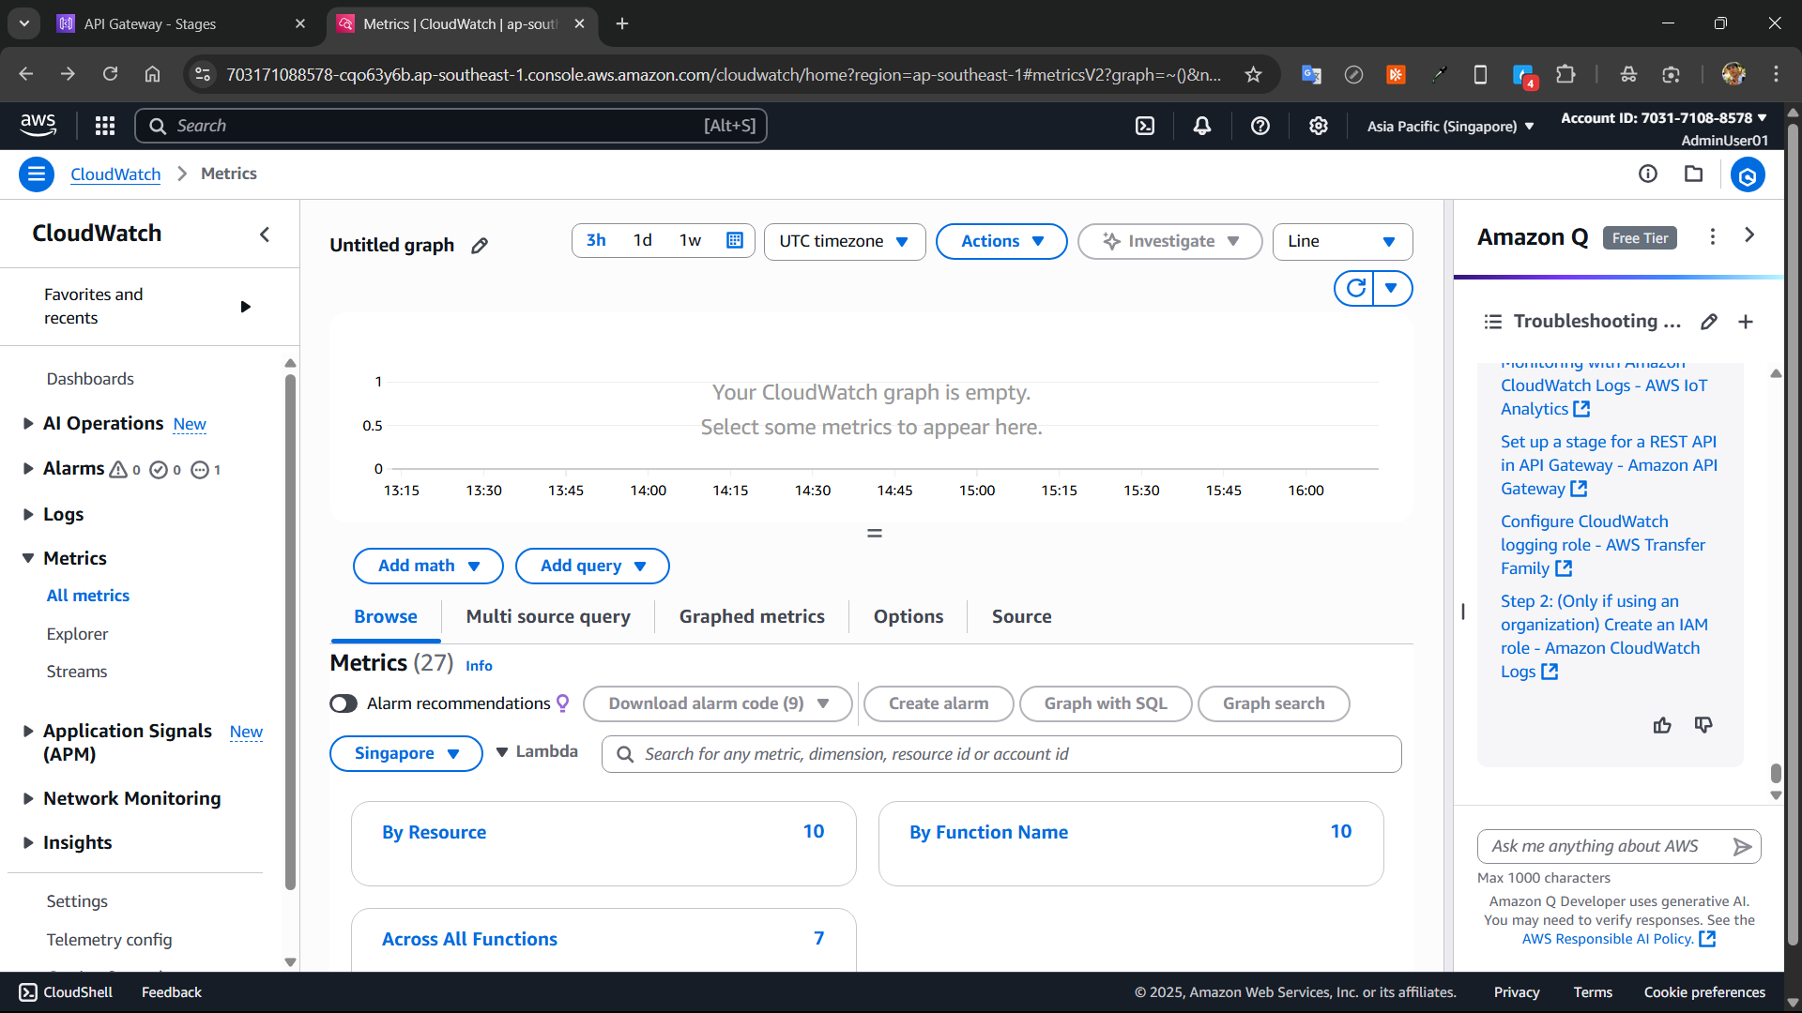The image size is (1802, 1013).
Task: Collapse the Amazon Q panel with right chevron
Action: pos(1749,235)
